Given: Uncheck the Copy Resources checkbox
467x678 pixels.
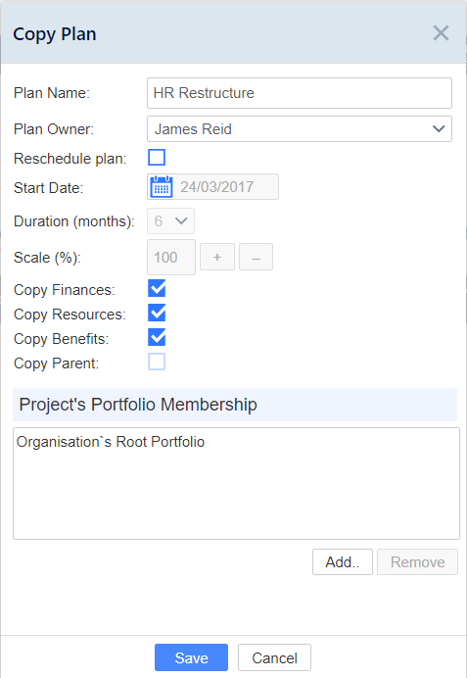Looking at the screenshot, I should [x=157, y=314].
